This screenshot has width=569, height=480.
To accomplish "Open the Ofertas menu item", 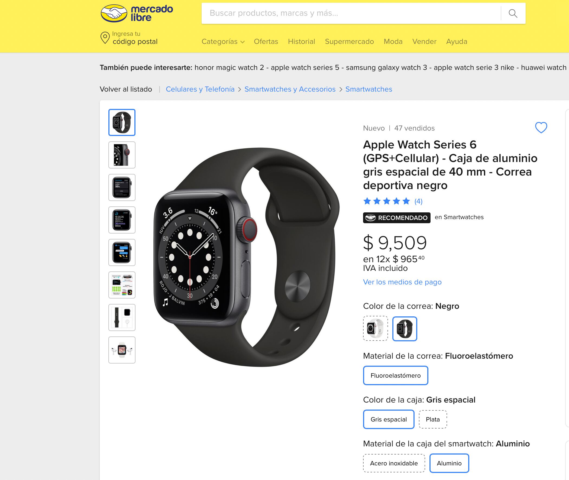I will click(266, 42).
